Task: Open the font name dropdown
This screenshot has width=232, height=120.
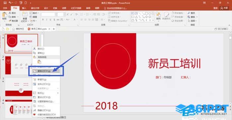Action: [56, 14]
